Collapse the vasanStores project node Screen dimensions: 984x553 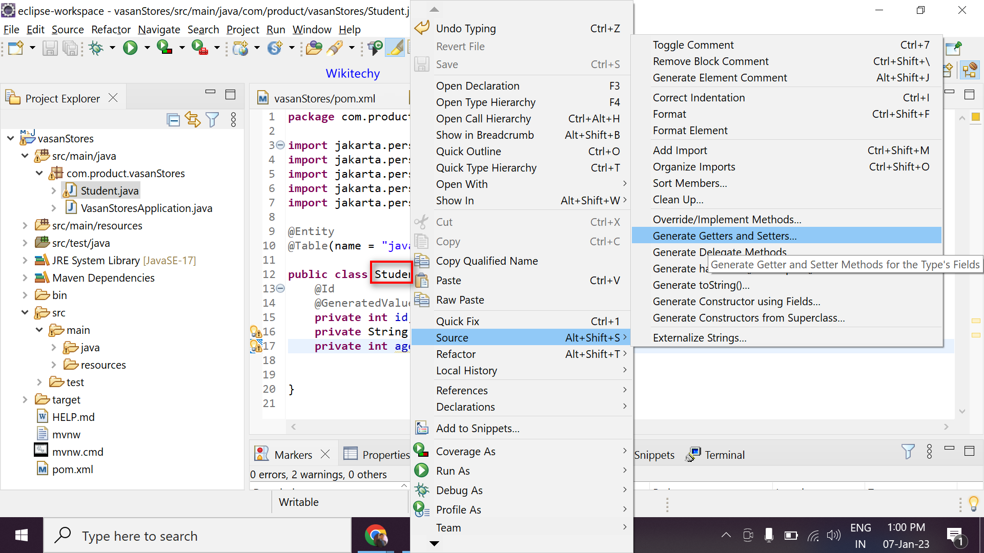point(11,138)
